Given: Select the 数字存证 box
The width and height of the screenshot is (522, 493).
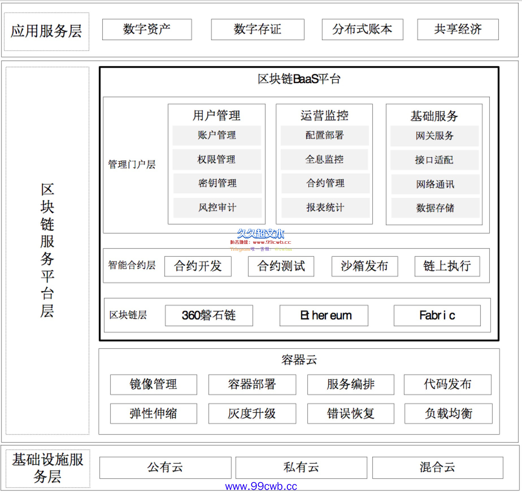Looking at the screenshot, I should point(258,29).
